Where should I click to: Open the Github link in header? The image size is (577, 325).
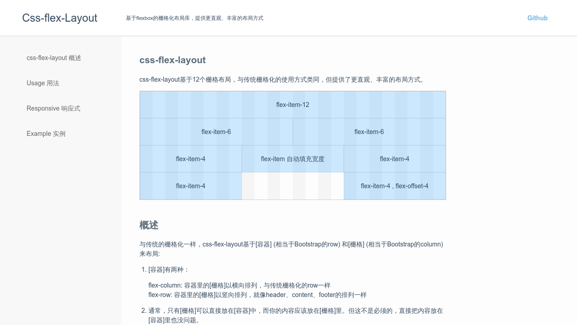coord(537,18)
